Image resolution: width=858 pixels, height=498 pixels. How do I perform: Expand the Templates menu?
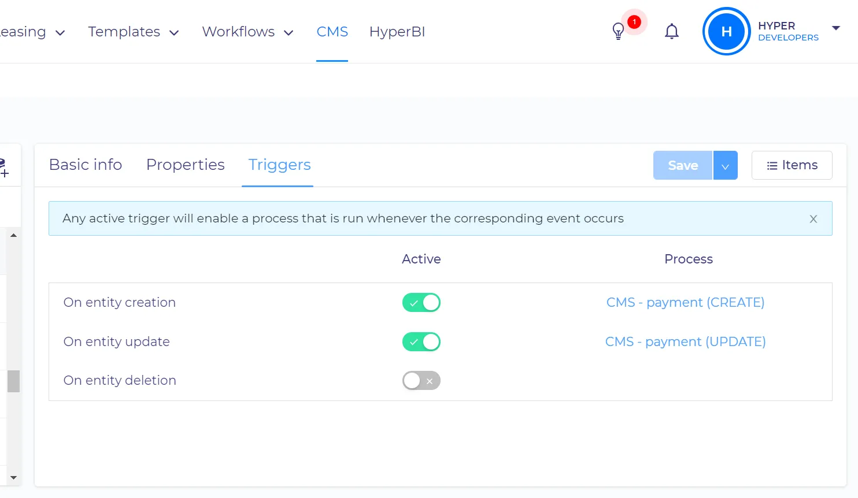(134, 32)
